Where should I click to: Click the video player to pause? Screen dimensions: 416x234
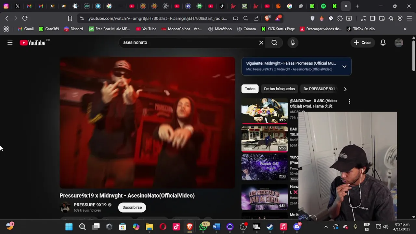click(147, 123)
